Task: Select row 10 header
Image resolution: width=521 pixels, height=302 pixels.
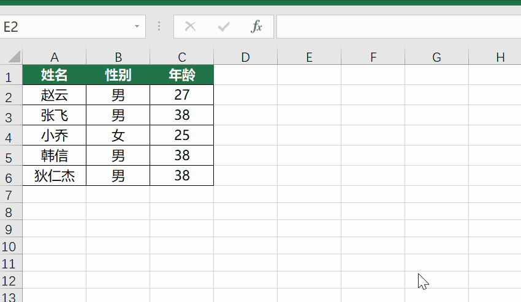Action: [x=11, y=246]
